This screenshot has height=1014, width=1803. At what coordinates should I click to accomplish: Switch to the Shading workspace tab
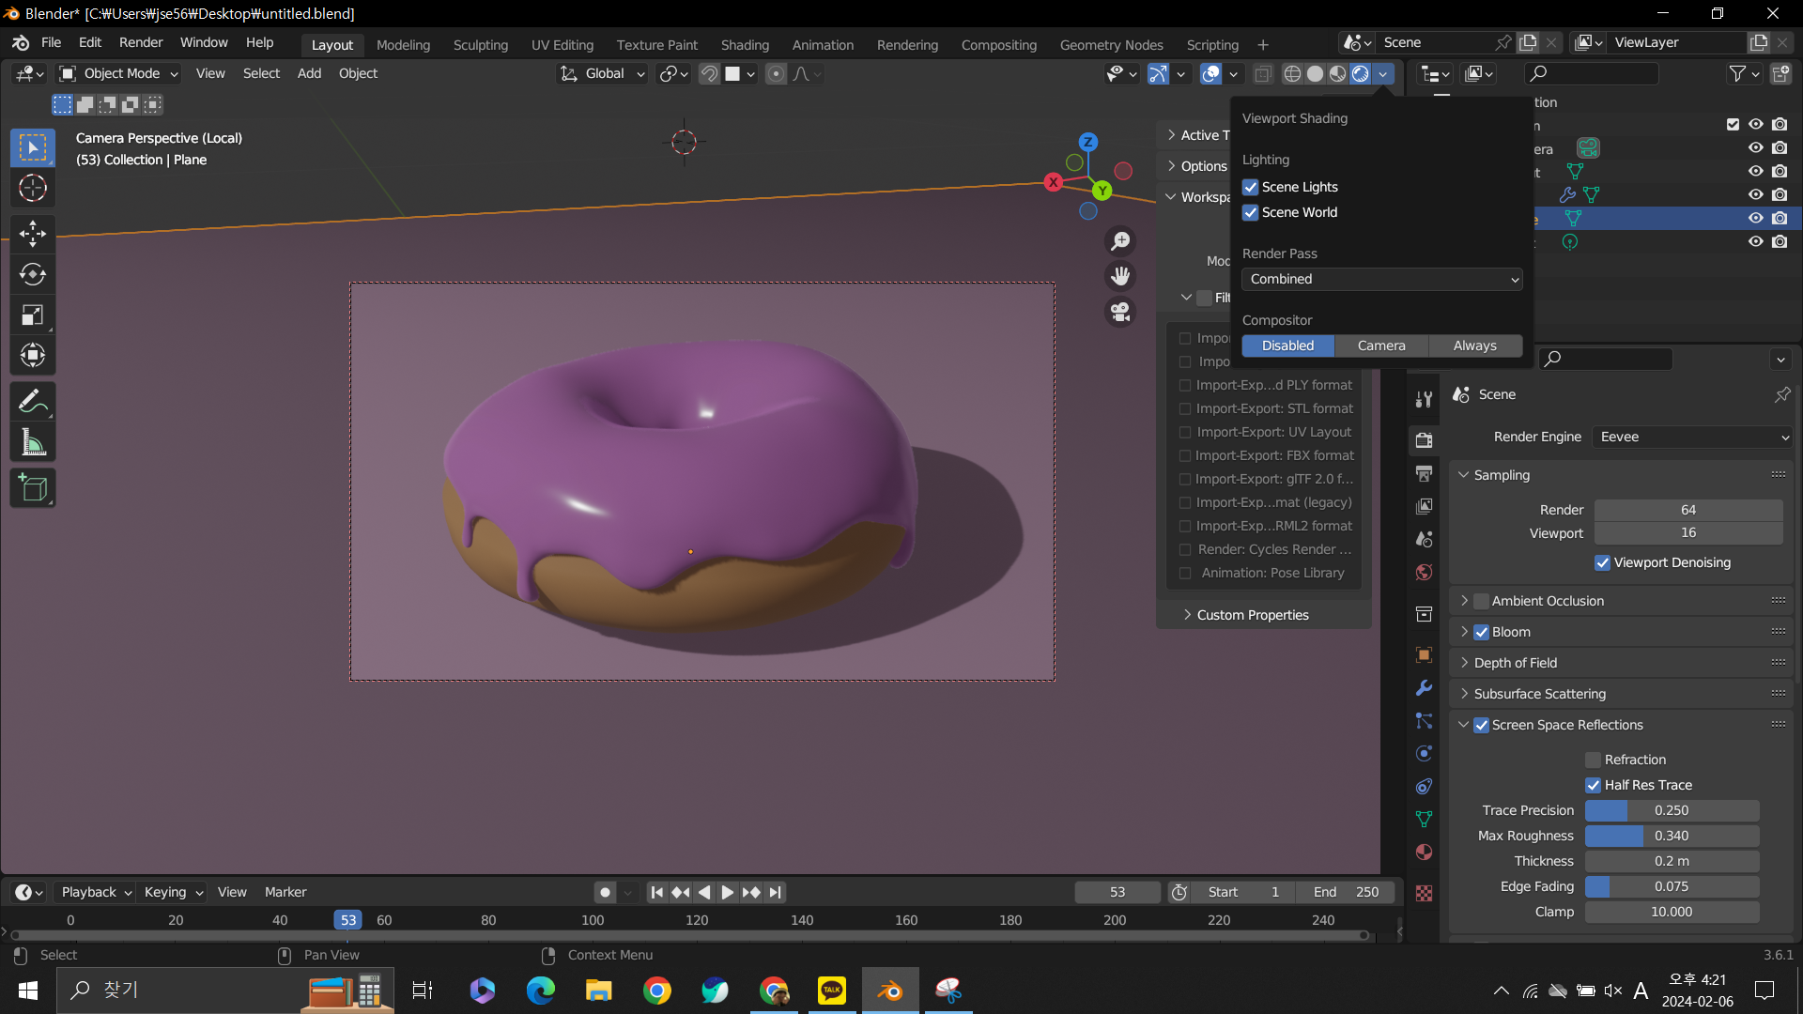pos(745,44)
